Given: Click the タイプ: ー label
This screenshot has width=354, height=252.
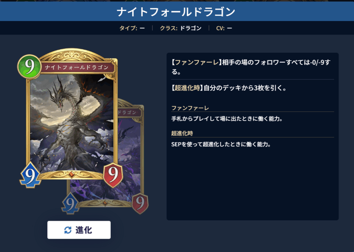Looking at the screenshot, I should [x=132, y=28].
